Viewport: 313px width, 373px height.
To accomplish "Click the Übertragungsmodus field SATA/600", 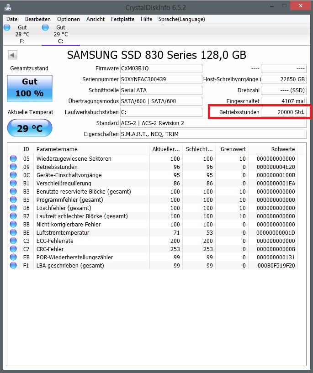I will pyautogui.click(x=161, y=101).
